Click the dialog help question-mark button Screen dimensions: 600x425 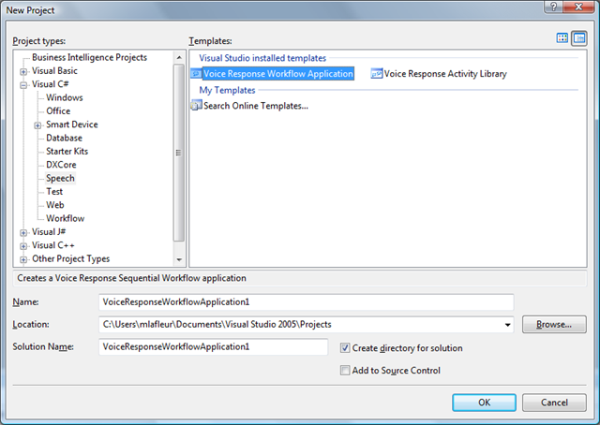[554, 7]
